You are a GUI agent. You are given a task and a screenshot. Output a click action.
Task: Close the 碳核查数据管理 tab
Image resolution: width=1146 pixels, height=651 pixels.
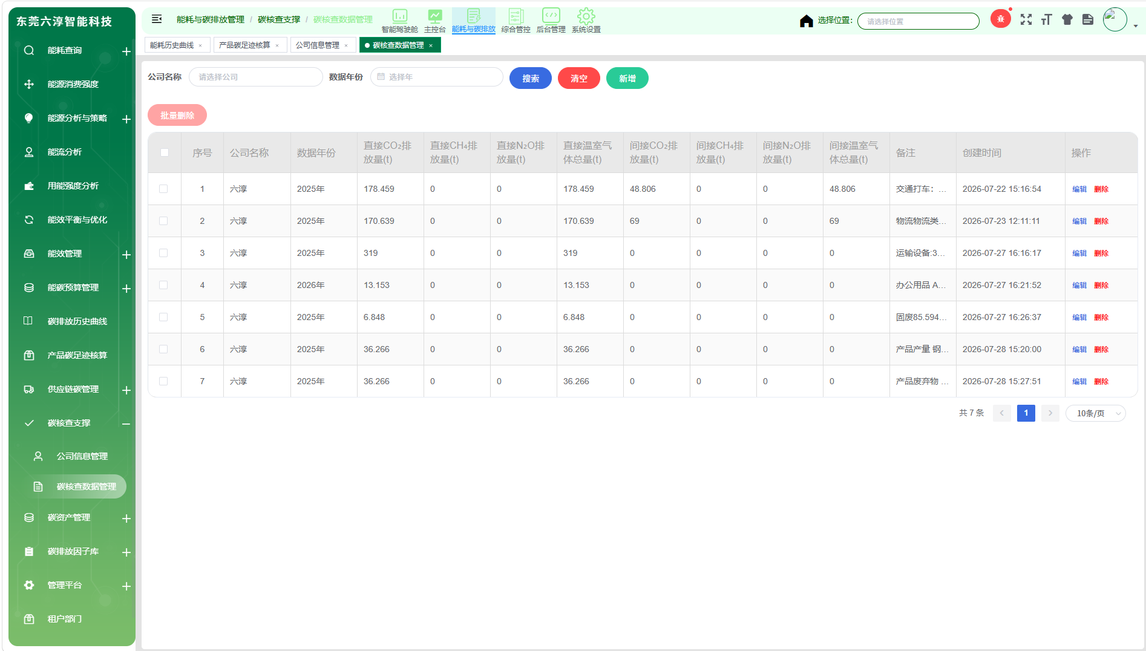[431, 45]
